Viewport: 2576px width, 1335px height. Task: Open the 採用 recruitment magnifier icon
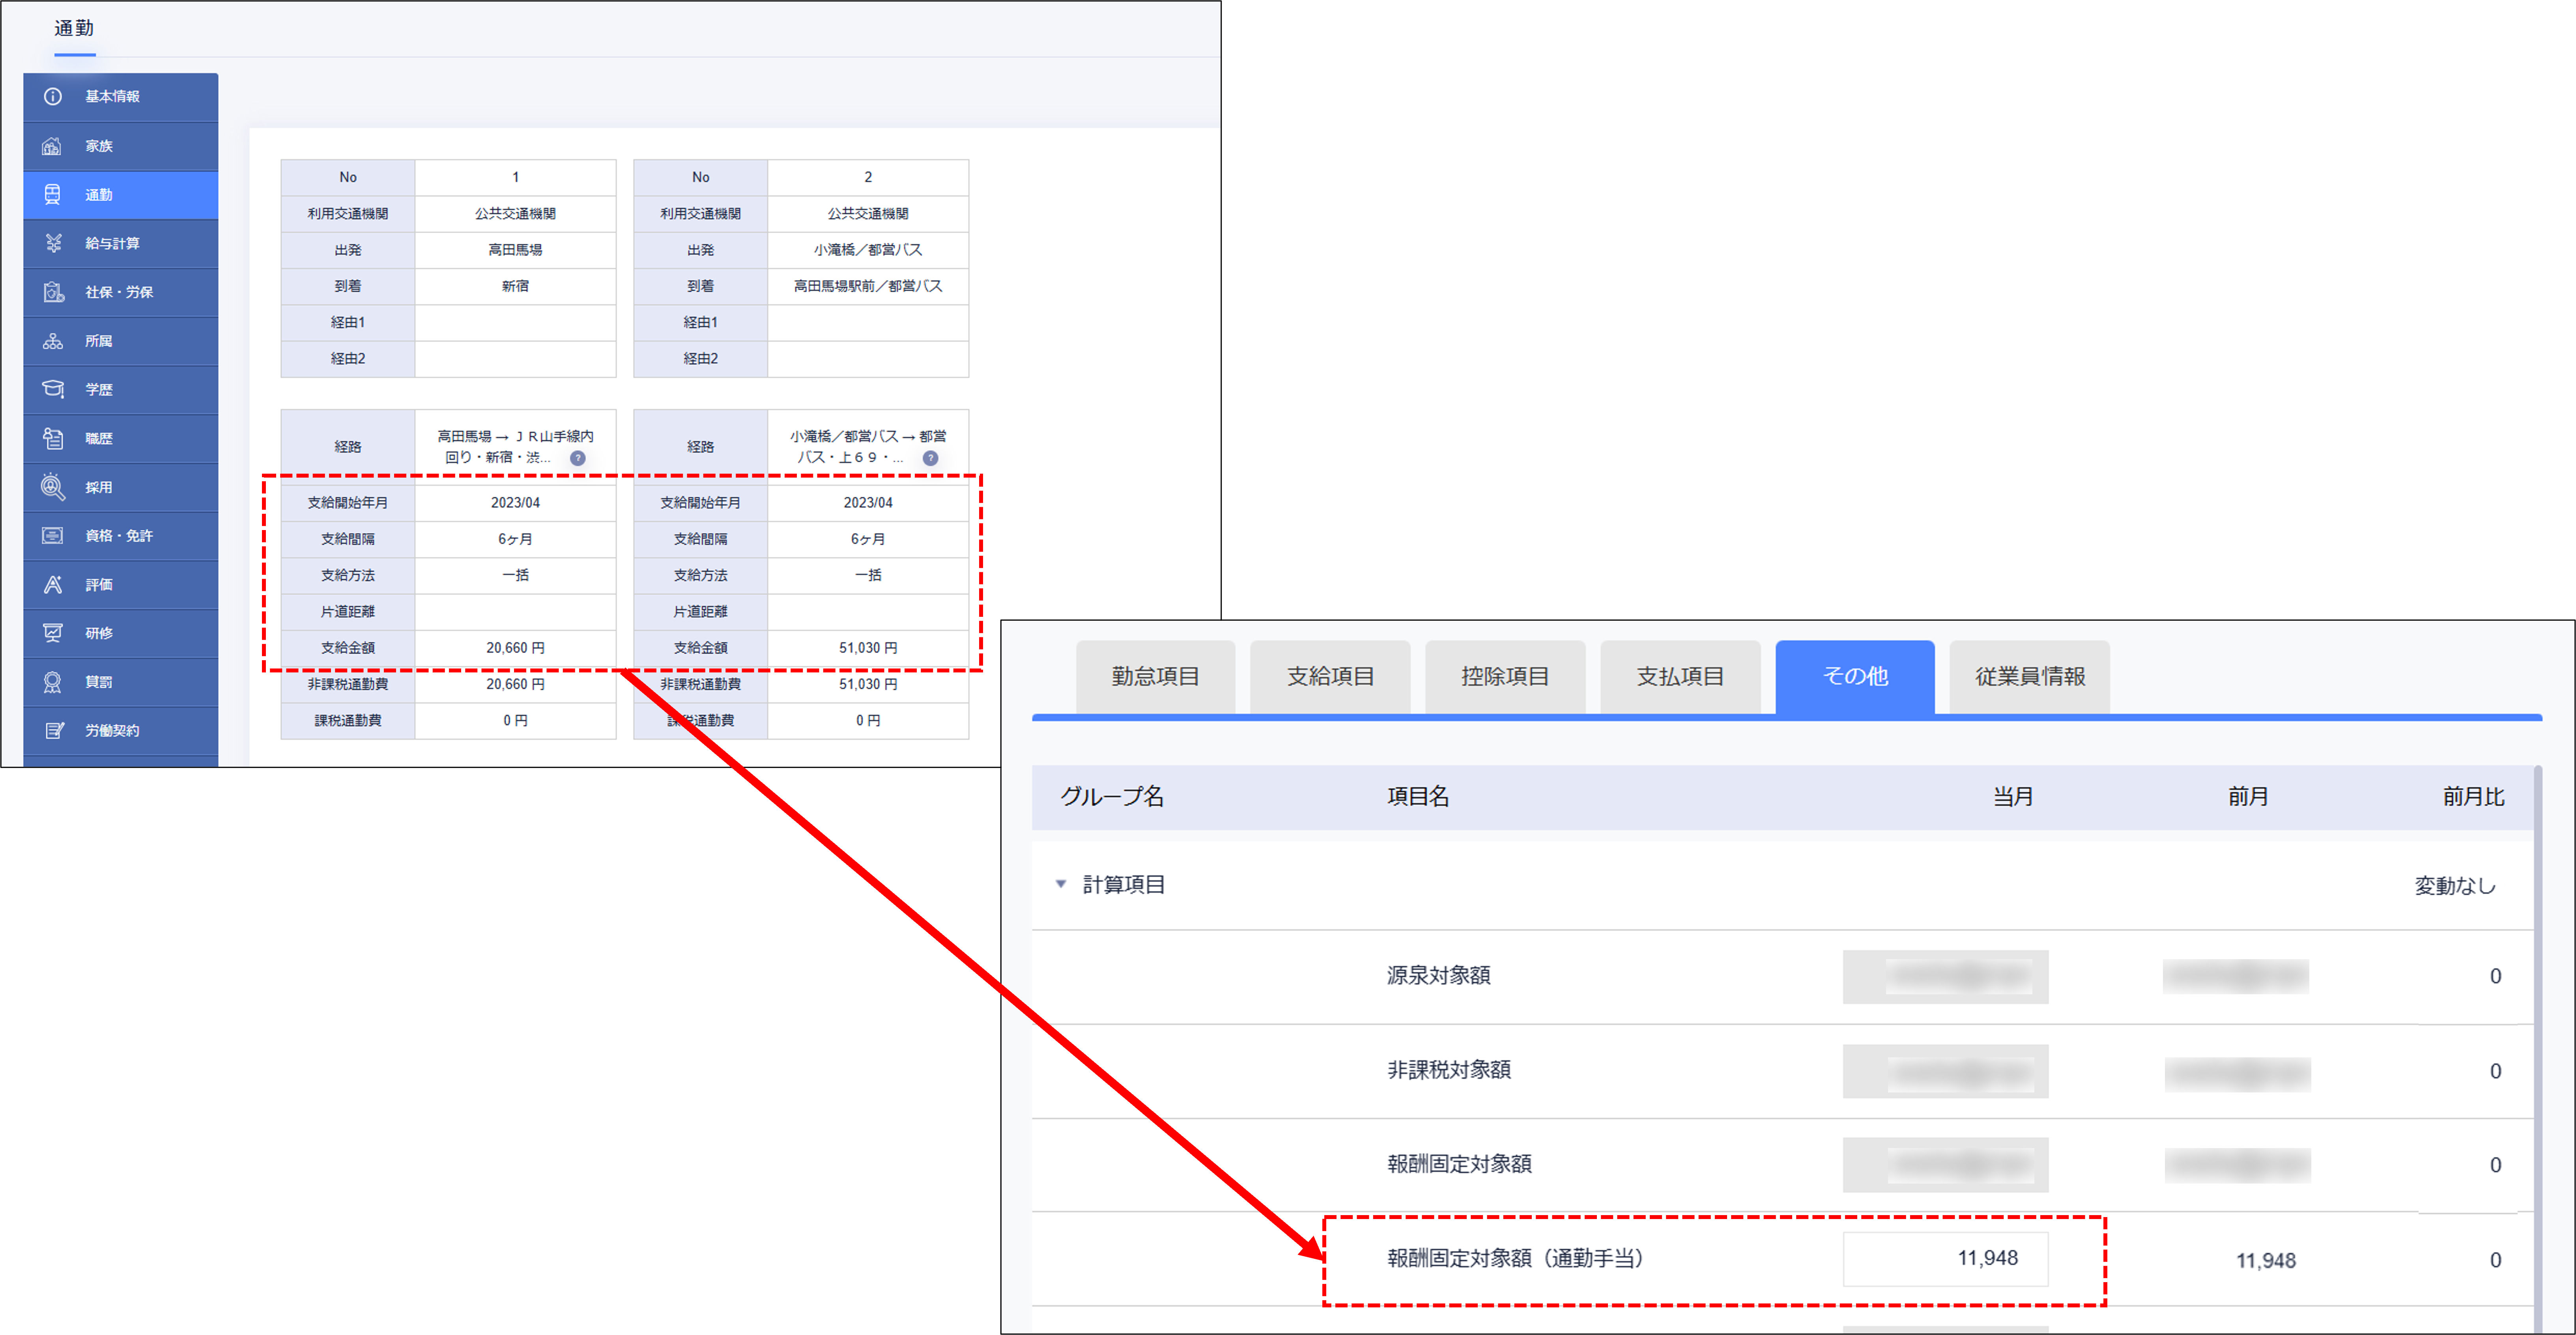tap(53, 487)
